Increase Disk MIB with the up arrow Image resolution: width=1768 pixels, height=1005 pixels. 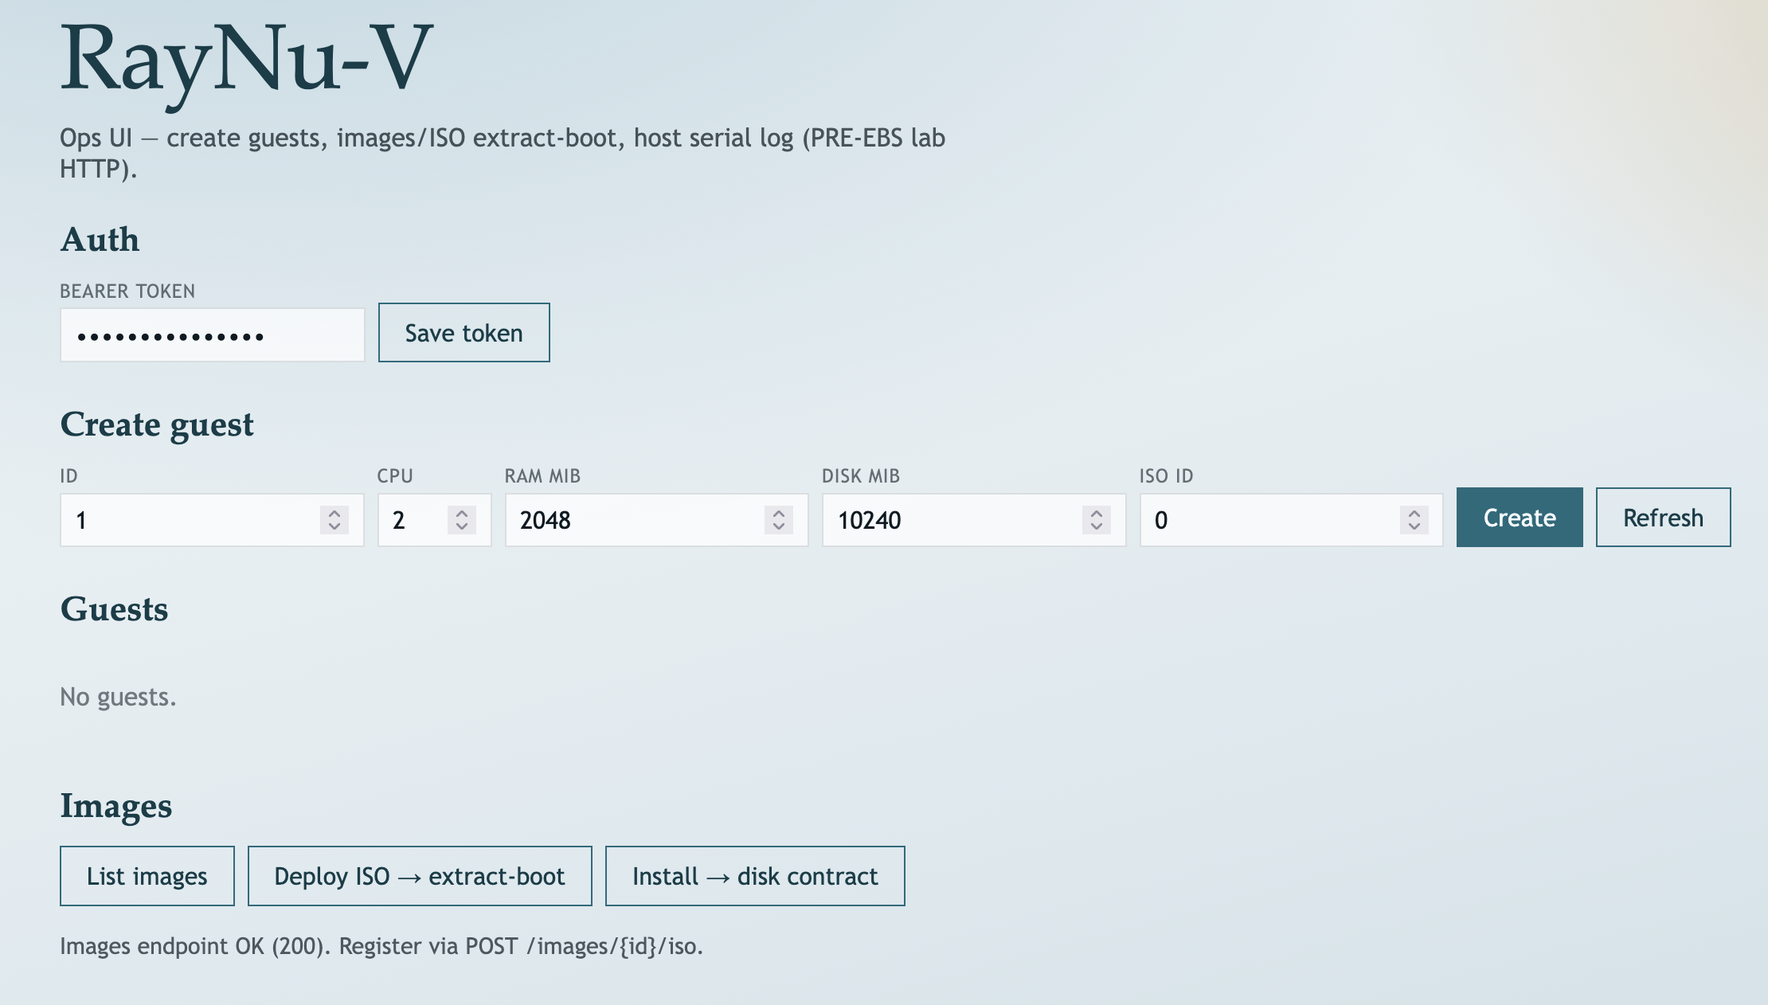coord(1097,513)
